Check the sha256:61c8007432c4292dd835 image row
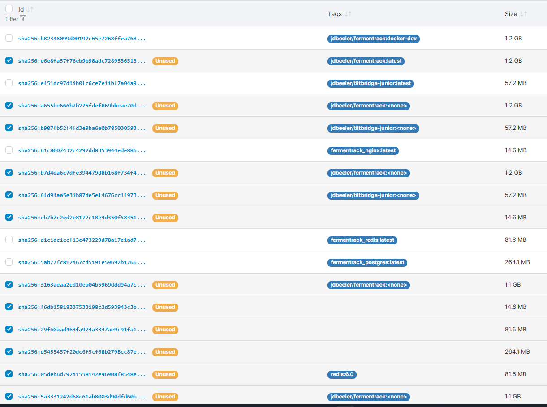547x407 pixels. 9,150
